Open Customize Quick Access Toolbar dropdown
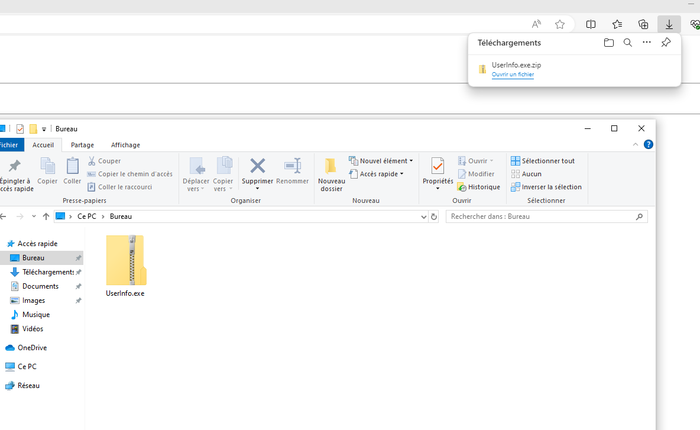The height and width of the screenshot is (430, 700). (x=44, y=129)
